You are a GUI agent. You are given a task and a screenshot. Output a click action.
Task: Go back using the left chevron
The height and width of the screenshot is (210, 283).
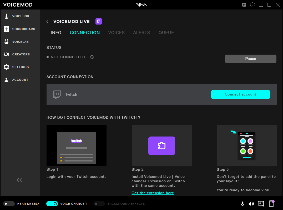[x=47, y=22]
